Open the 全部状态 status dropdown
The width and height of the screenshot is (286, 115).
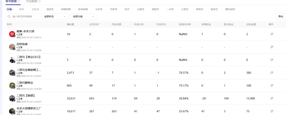coord(55,16)
